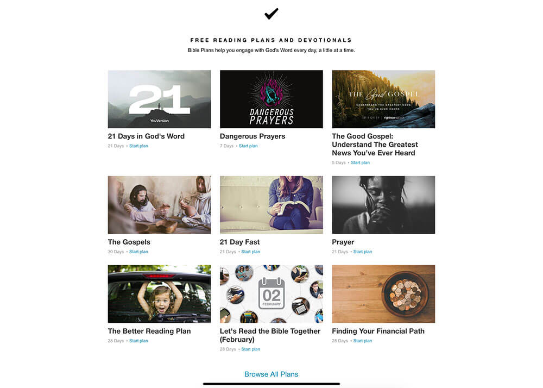Screen dimensions: 543x388
Task: Open the 21 Days in God's Word thumbnail
Action: (x=159, y=99)
